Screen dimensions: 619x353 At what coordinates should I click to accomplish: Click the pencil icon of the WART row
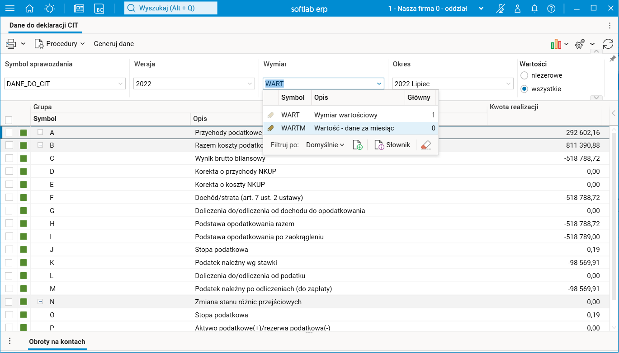(x=271, y=115)
